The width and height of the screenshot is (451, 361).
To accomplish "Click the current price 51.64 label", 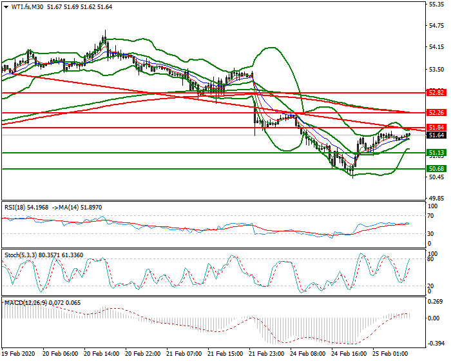I will (436, 135).
